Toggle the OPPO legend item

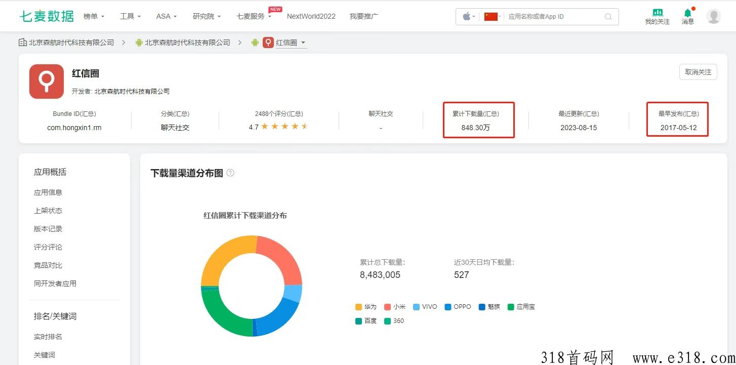[458, 307]
